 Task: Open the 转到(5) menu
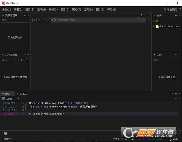53,9
